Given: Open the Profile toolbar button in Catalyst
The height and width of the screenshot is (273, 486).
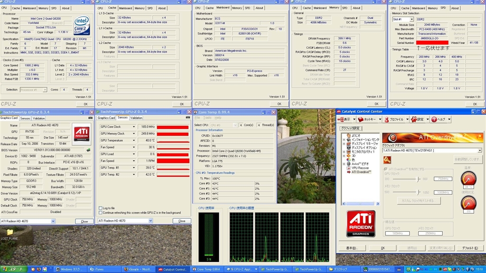Looking at the screenshot, I should click(393, 119).
